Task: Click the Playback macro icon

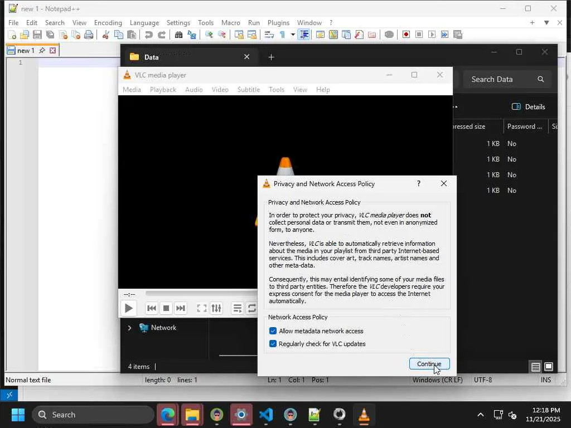Action: coord(432,35)
